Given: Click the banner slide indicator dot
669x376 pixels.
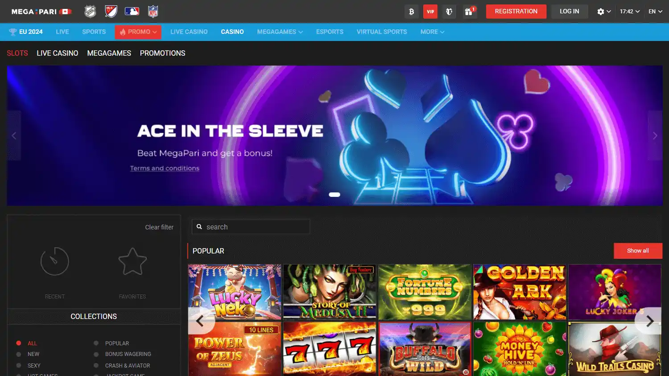Looking at the screenshot, I should coord(334,195).
